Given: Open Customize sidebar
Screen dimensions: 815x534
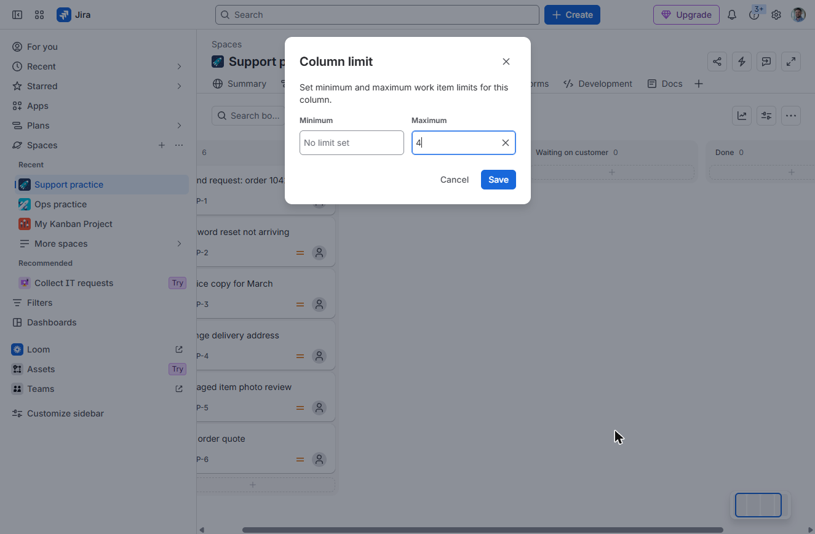Looking at the screenshot, I should (99, 413).
